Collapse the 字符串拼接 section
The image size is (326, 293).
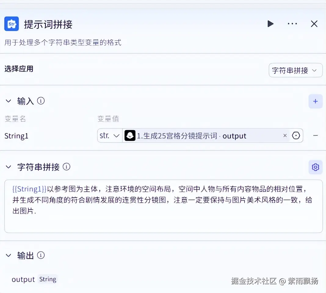8,167
